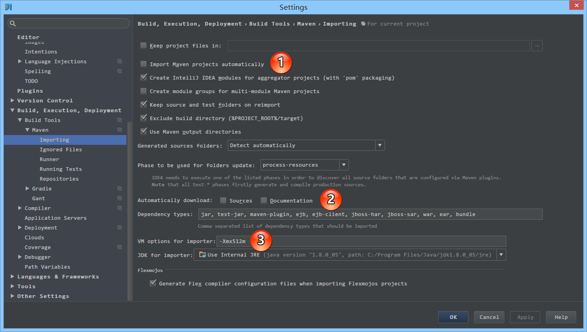Viewport: 587px width, 332px height.
Task: Click the browse button for project files path
Action: (x=537, y=46)
